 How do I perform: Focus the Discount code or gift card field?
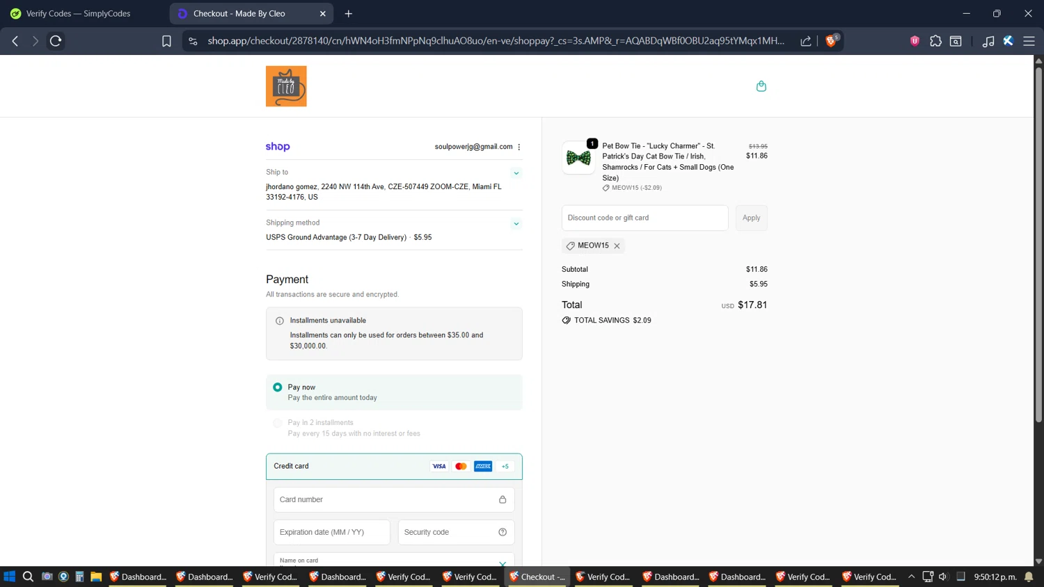(x=645, y=218)
